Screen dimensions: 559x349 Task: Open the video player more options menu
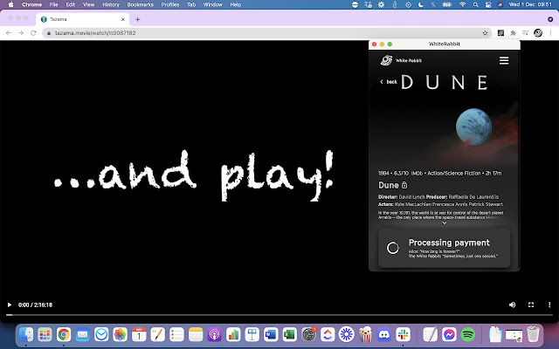548,305
